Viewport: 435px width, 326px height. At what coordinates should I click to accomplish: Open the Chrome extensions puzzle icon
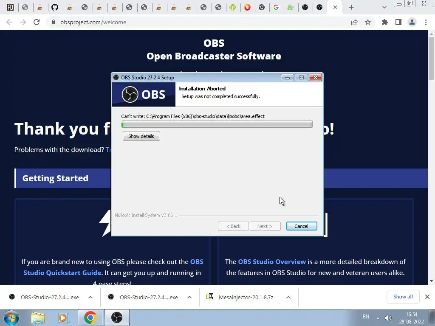(x=385, y=22)
